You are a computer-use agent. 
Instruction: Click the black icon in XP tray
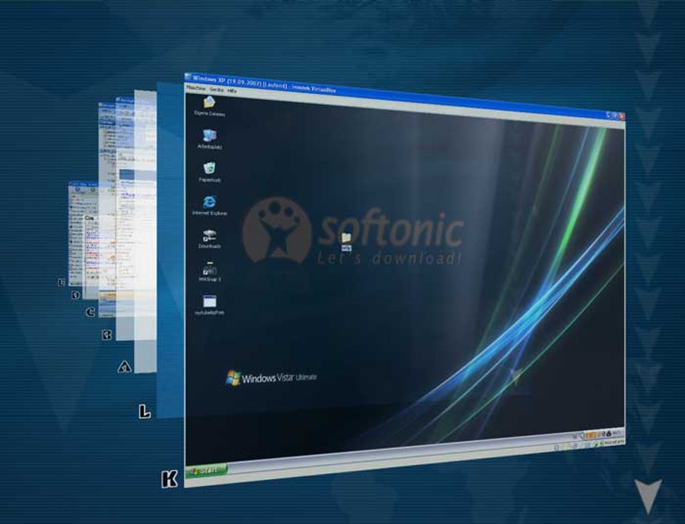609,433
